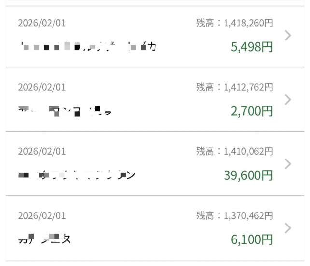
Task: Open the payee name of 5,498円 transaction
Action: (x=88, y=47)
